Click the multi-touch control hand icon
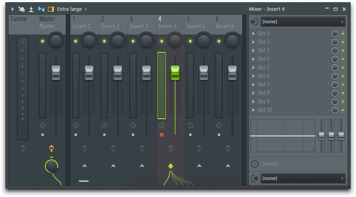The image size is (356, 197). click(21, 9)
